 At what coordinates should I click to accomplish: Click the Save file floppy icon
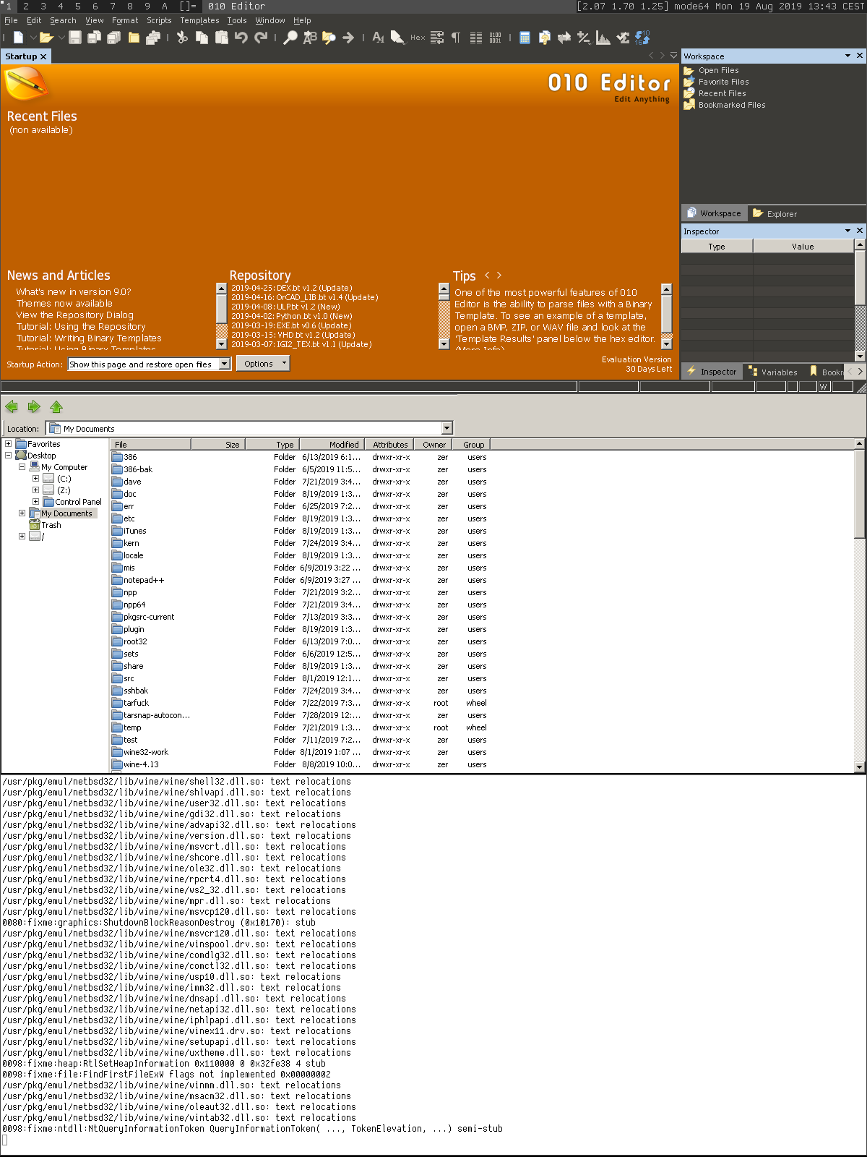click(x=74, y=38)
